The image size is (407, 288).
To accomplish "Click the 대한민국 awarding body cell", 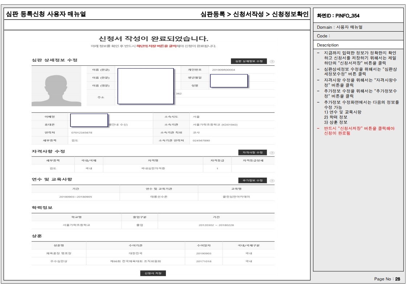I will (135, 253).
